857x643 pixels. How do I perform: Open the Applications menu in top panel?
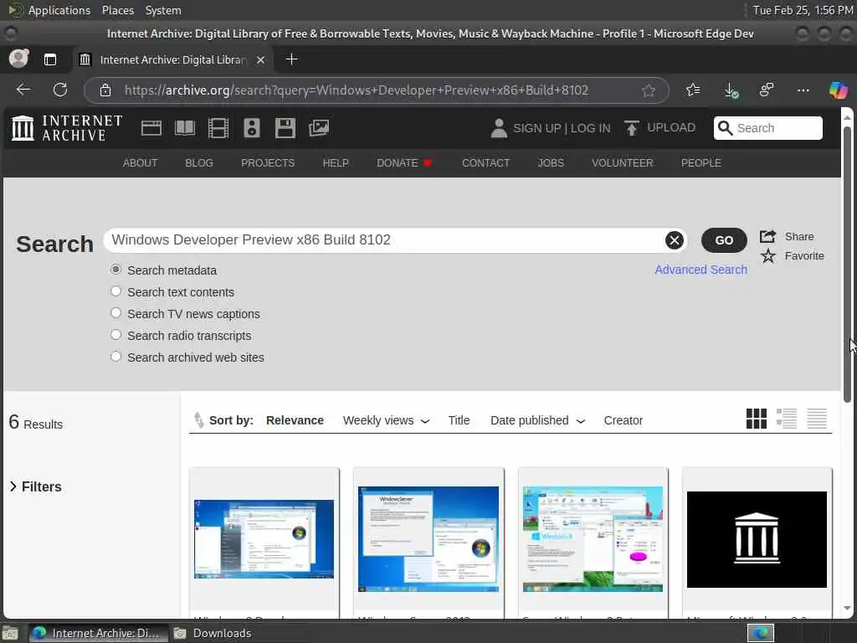(x=59, y=10)
